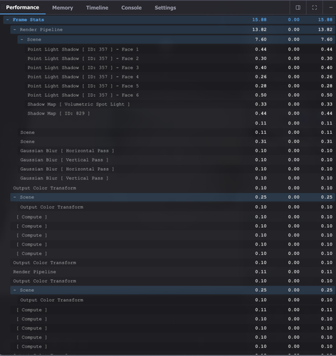Open the Memory tab

[x=63, y=8]
